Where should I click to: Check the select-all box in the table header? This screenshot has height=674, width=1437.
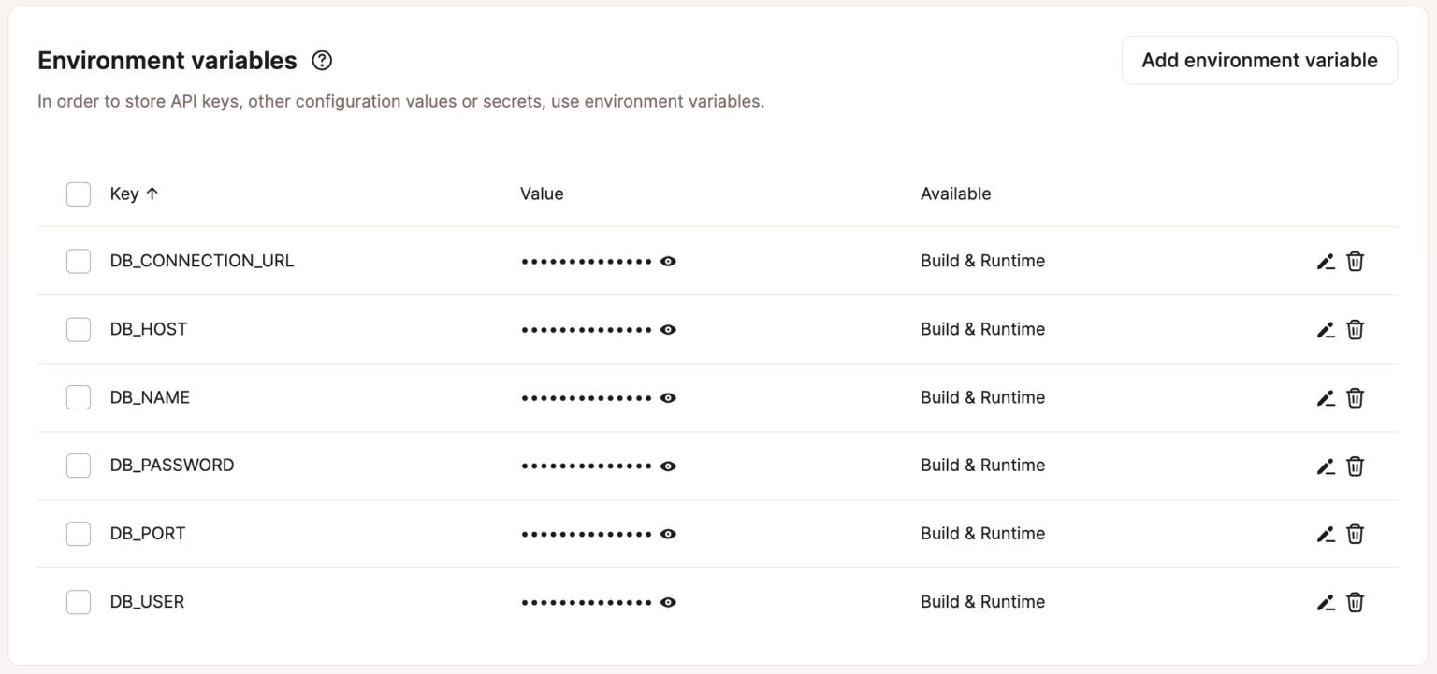(x=79, y=194)
